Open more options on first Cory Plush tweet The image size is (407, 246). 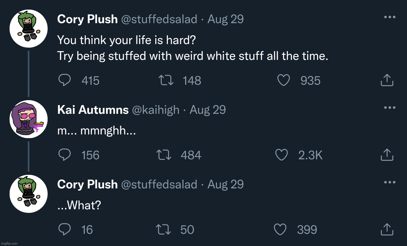click(x=390, y=17)
